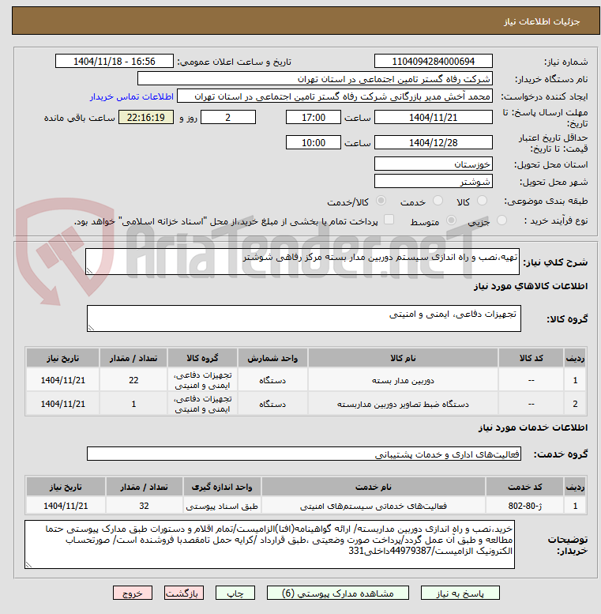Toggle the اسناد خزانه اسلامی payment checkbox

pyautogui.click(x=389, y=220)
